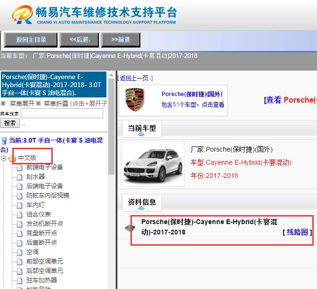Collapse the 中文版 tree node
This screenshot has height=289, width=317.
coord(3,158)
